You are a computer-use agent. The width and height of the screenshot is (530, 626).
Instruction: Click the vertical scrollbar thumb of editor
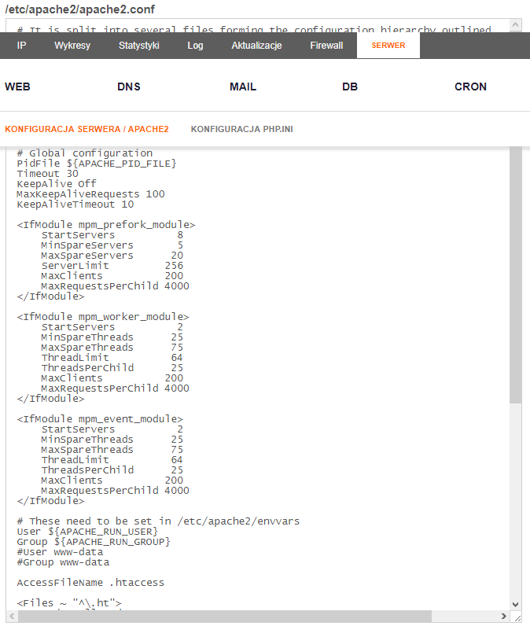pyautogui.click(x=515, y=275)
